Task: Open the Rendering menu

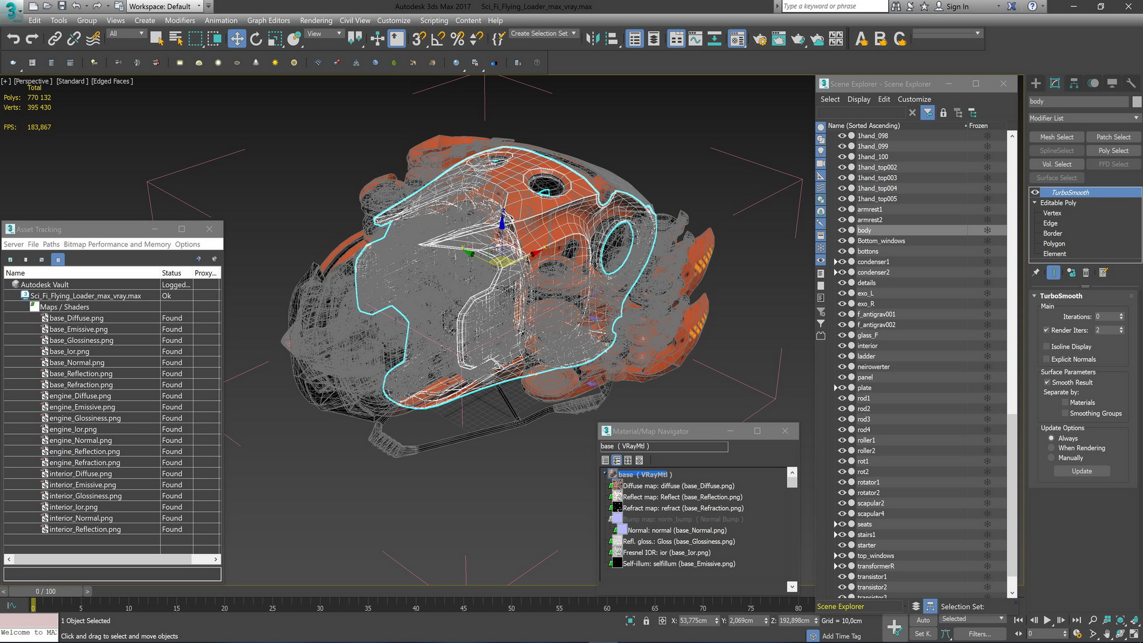Action: pos(316,20)
